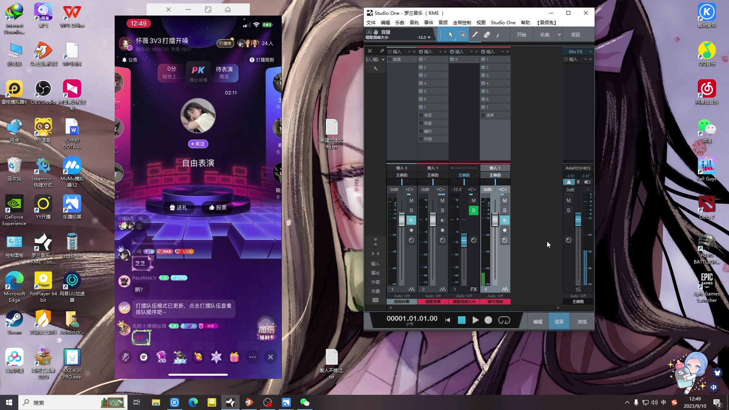The width and height of the screenshot is (729, 410).
Task: Select the Listen speaker tool
Action: (498, 35)
